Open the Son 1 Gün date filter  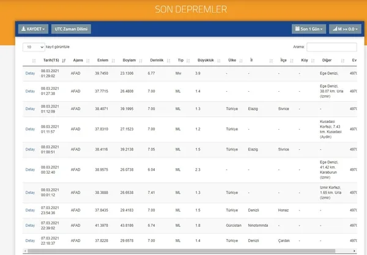309,29
